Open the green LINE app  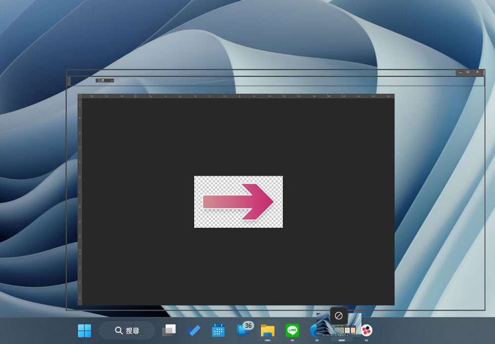[x=293, y=331]
